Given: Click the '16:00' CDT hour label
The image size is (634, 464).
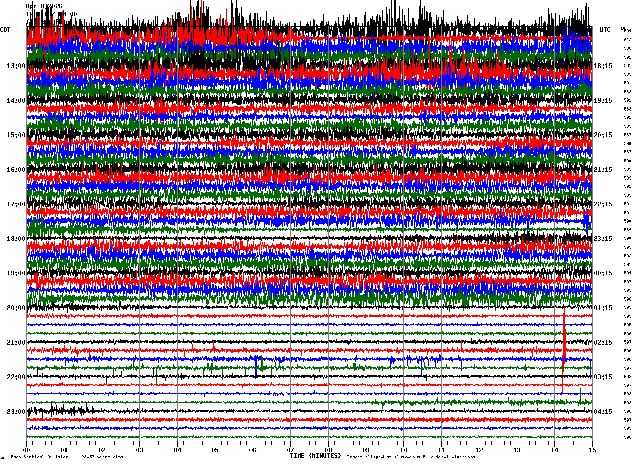Looking at the screenshot, I should (16, 170).
